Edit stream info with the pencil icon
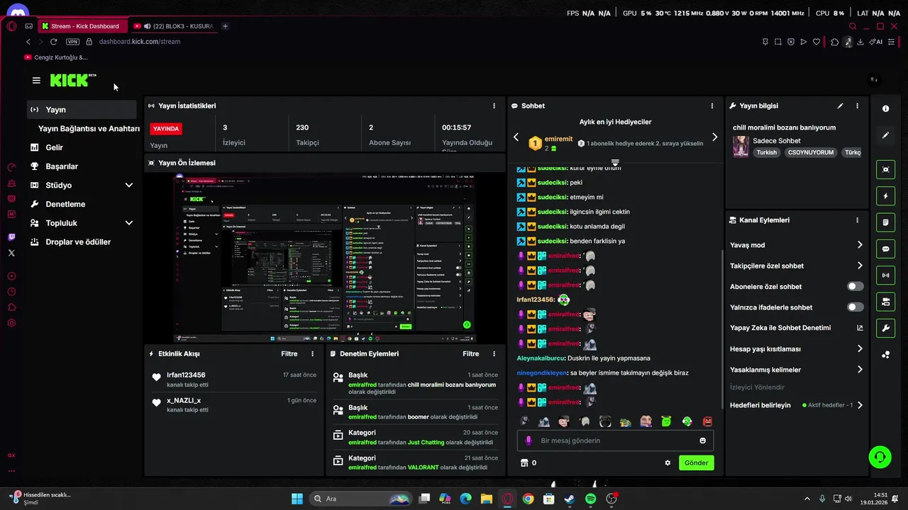Image resolution: width=908 pixels, height=510 pixels. tap(840, 106)
